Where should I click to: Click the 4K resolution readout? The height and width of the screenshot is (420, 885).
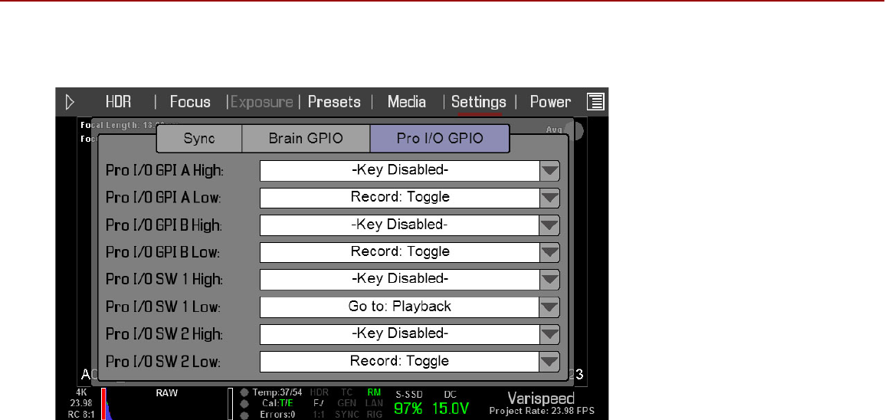pyautogui.click(x=83, y=393)
